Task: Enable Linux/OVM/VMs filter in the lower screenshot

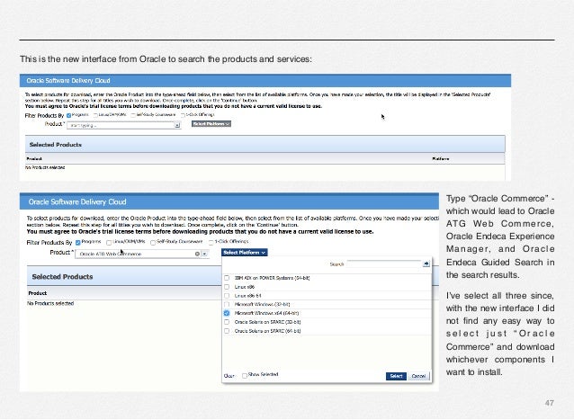Action: click(x=109, y=243)
